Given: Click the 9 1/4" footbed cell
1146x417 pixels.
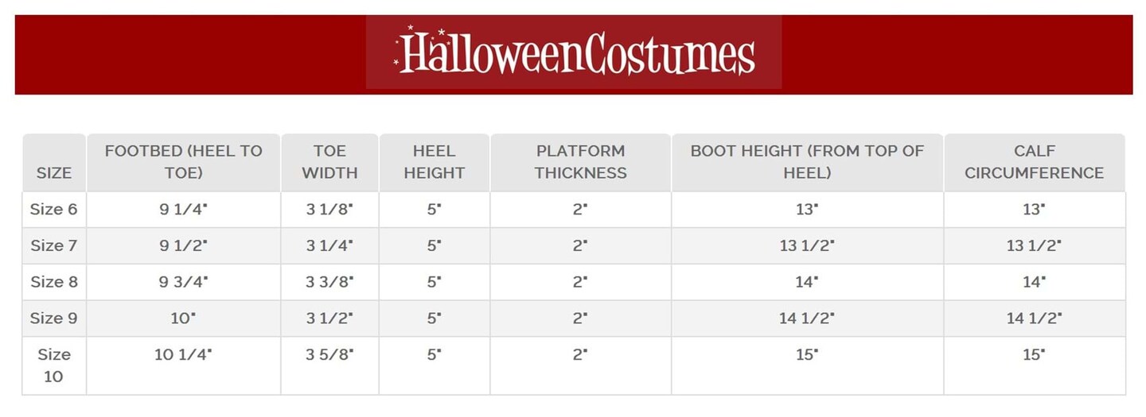Looking at the screenshot, I should 183,210.
